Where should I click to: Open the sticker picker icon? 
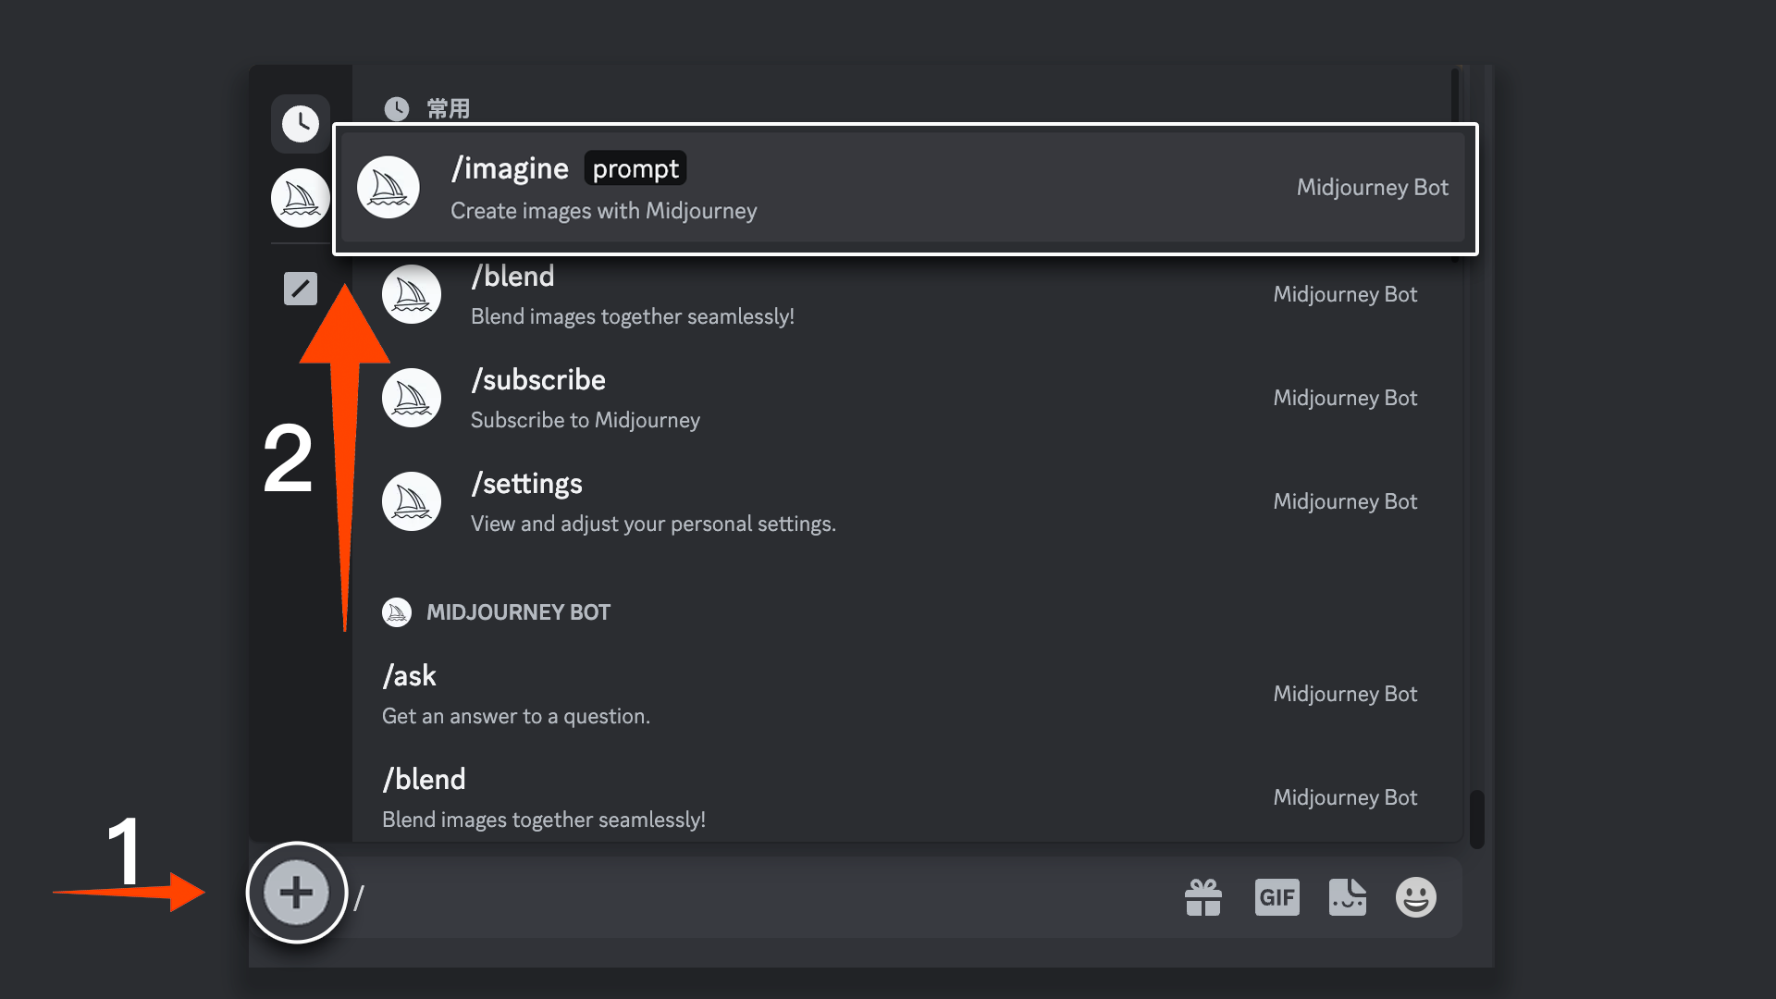(x=1347, y=897)
